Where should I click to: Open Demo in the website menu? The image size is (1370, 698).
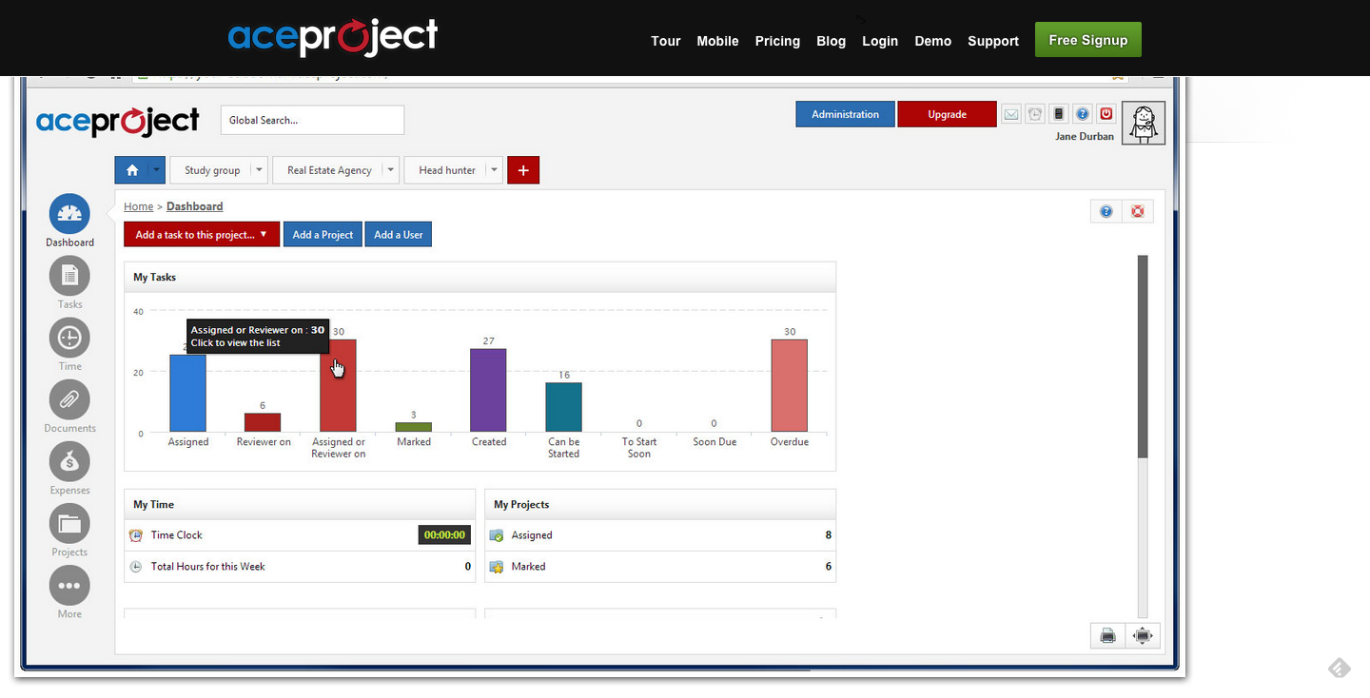tap(932, 41)
